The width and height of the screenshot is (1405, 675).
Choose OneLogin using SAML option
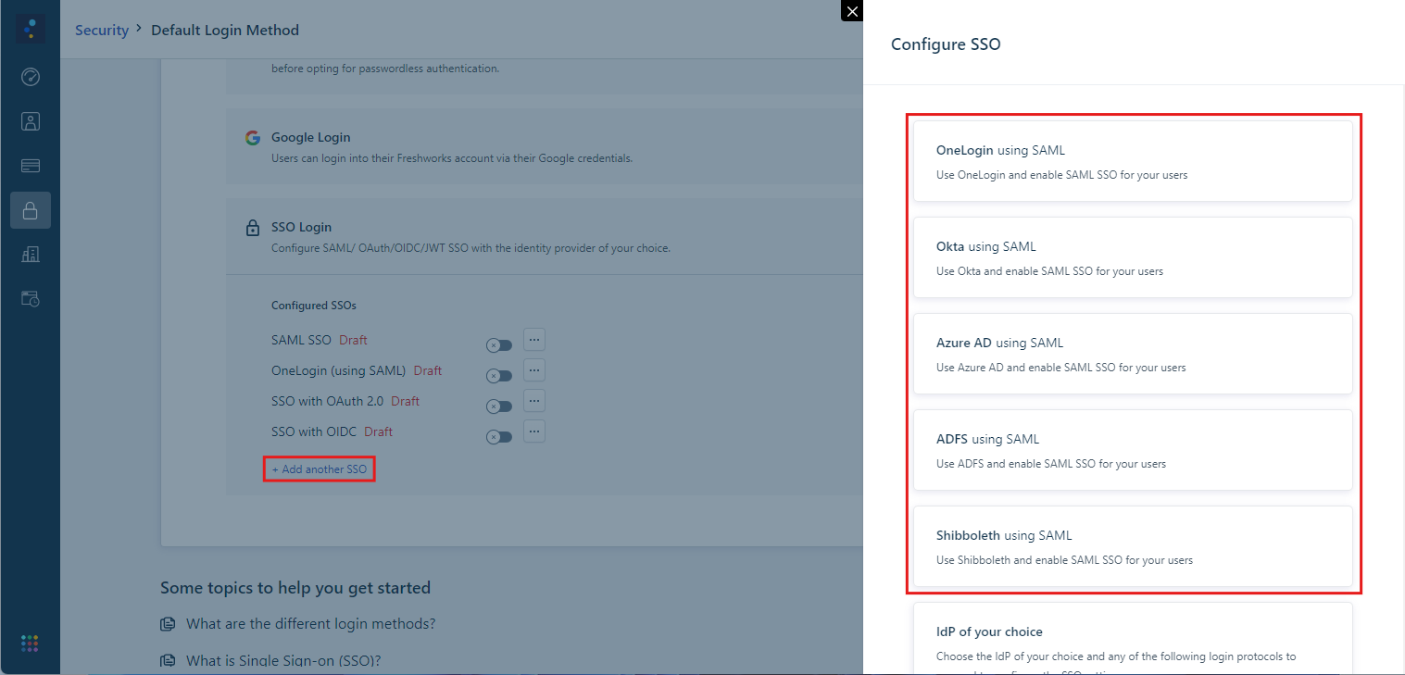click(1133, 161)
